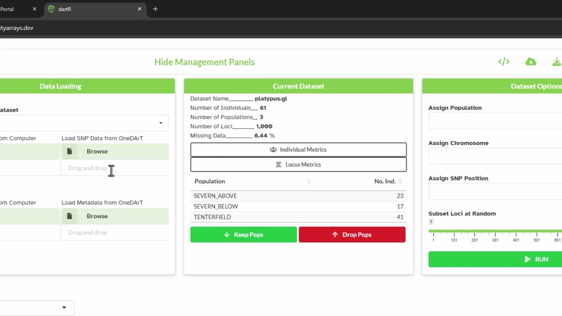
Task: Click the browser address bar
Action: point(281,28)
